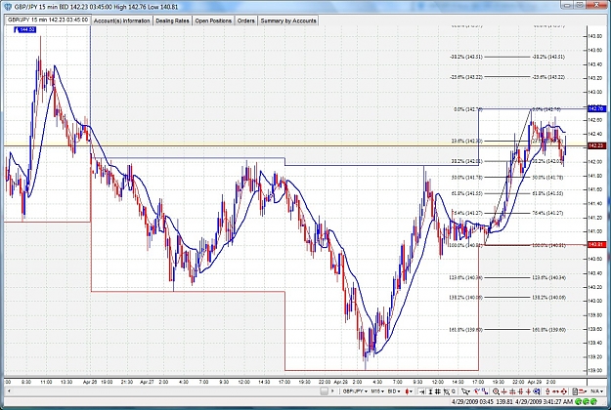Image resolution: width=611 pixels, height=410 pixels.
Task: Click the small Q magnifier icon
Action: click(x=454, y=391)
